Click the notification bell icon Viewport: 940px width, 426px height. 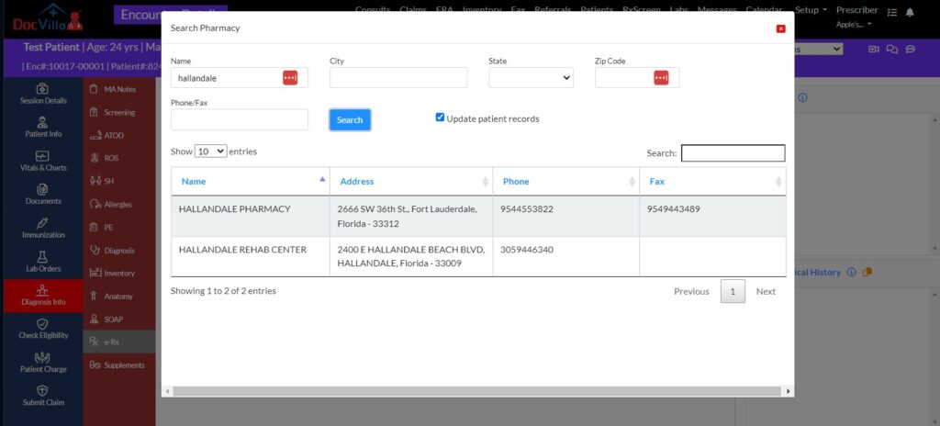click(x=910, y=12)
